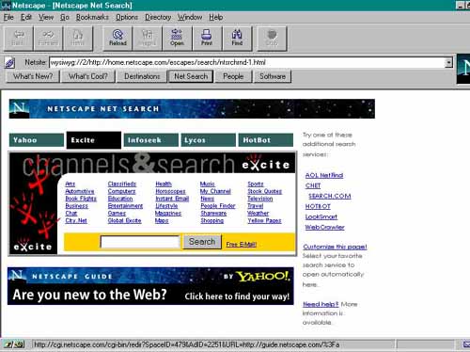The height and width of the screenshot is (352, 470).
Task: Switch to the Yahoo search tab
Action: (37, 140)
